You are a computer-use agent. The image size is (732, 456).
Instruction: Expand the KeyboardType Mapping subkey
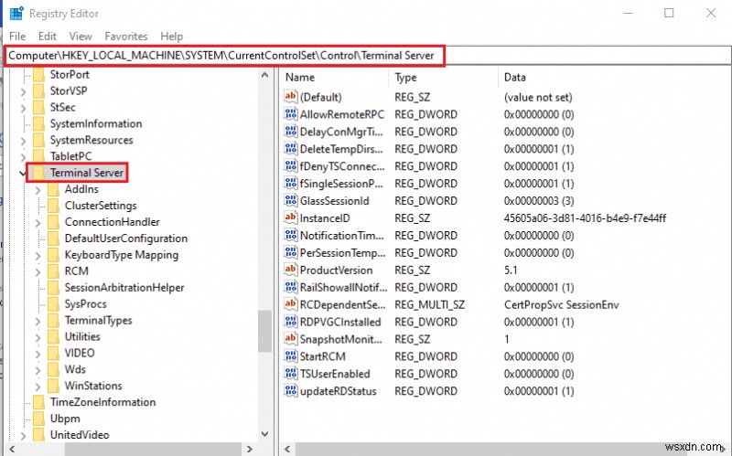(38, 256)
